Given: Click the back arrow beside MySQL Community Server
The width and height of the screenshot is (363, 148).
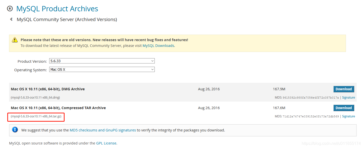Looking at the screenshot, I should (11, 19).
